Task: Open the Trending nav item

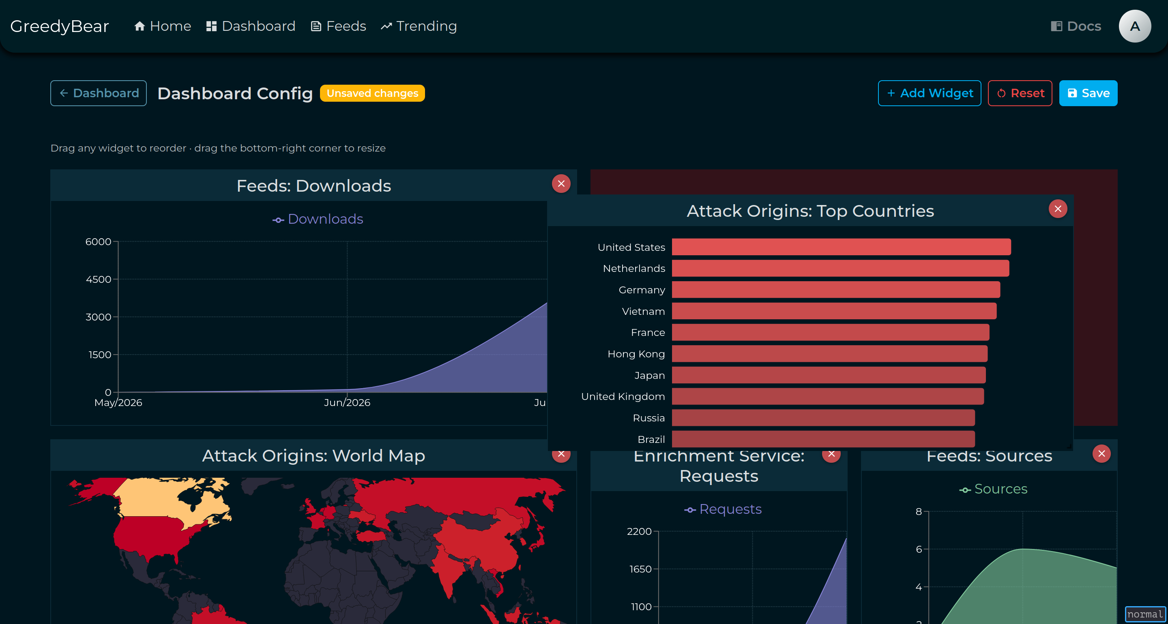Action: 419,26
